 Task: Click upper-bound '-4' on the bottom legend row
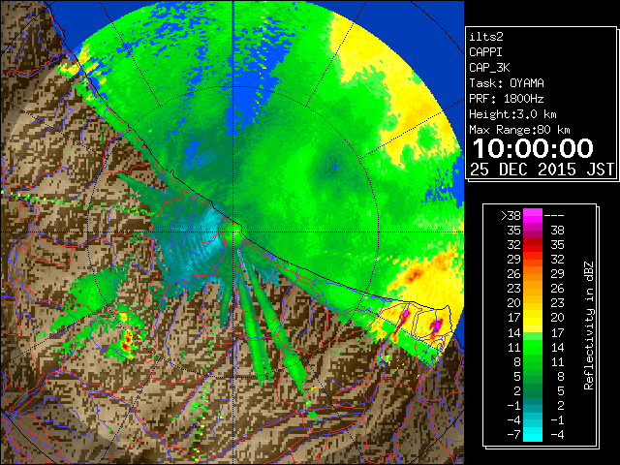557,435
